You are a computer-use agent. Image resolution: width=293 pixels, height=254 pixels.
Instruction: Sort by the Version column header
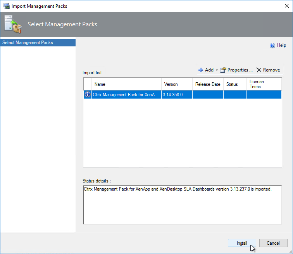[x=177, y=84]
